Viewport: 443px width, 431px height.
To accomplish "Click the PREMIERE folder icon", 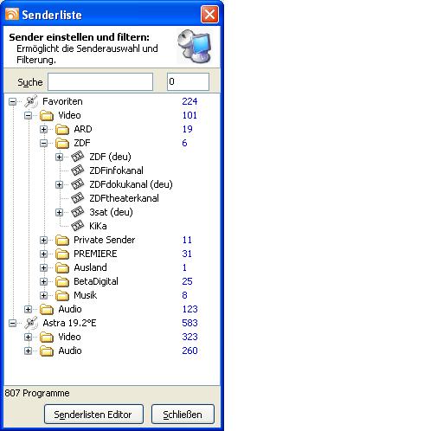I will coord(62,254).
